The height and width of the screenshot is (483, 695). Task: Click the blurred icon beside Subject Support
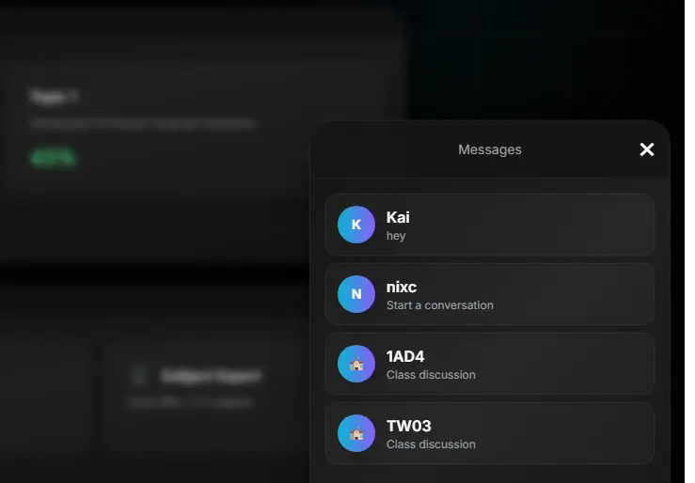coord(139,376)
